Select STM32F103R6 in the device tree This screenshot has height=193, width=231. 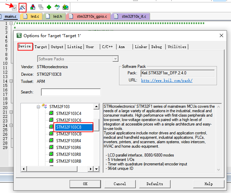(x=69, y=148)
